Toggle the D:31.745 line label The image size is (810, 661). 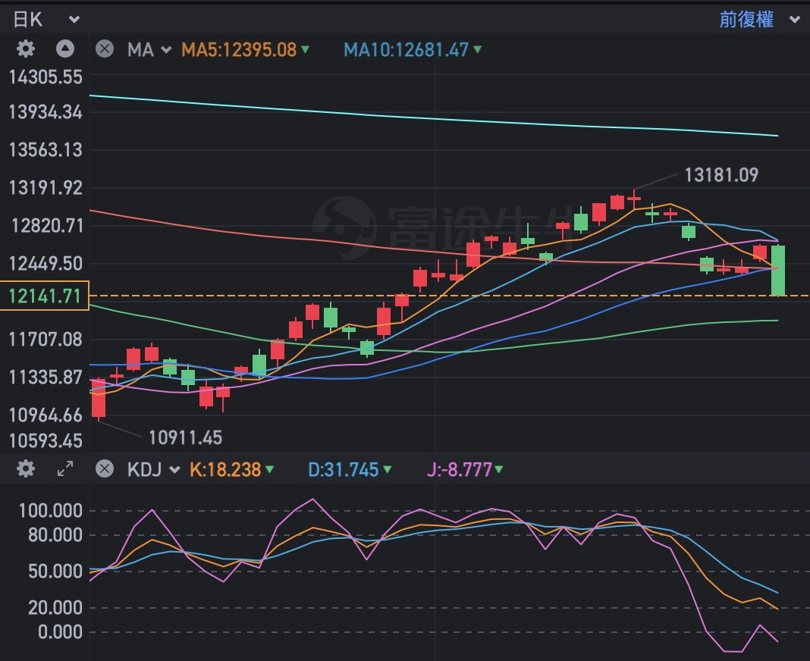[x=350, y=469]
